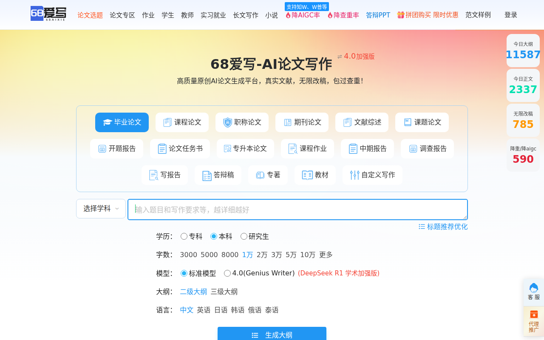The image size is (544, 340).
Task: Click the 教材 open book icon
Action: tap(307, 175)
